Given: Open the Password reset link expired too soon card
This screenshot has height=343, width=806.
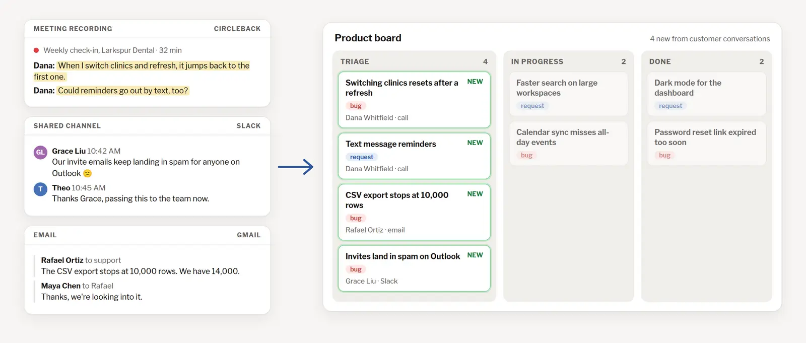Looking at the screenshot, I should [706, 143].
